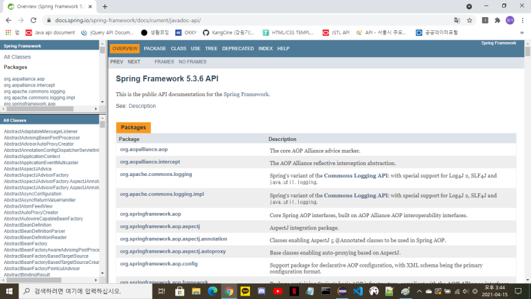This screenshot has height=299, width=531.
Task: Open org.aopalliance.intercept in packages table
Action: click(150, 162)
